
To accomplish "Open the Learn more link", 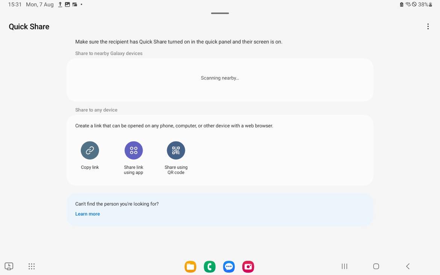I will point(88,214).
